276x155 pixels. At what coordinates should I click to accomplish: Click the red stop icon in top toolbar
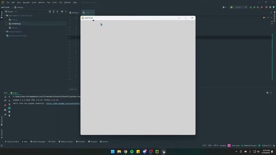pyautogui.click(x=262, y=7)
